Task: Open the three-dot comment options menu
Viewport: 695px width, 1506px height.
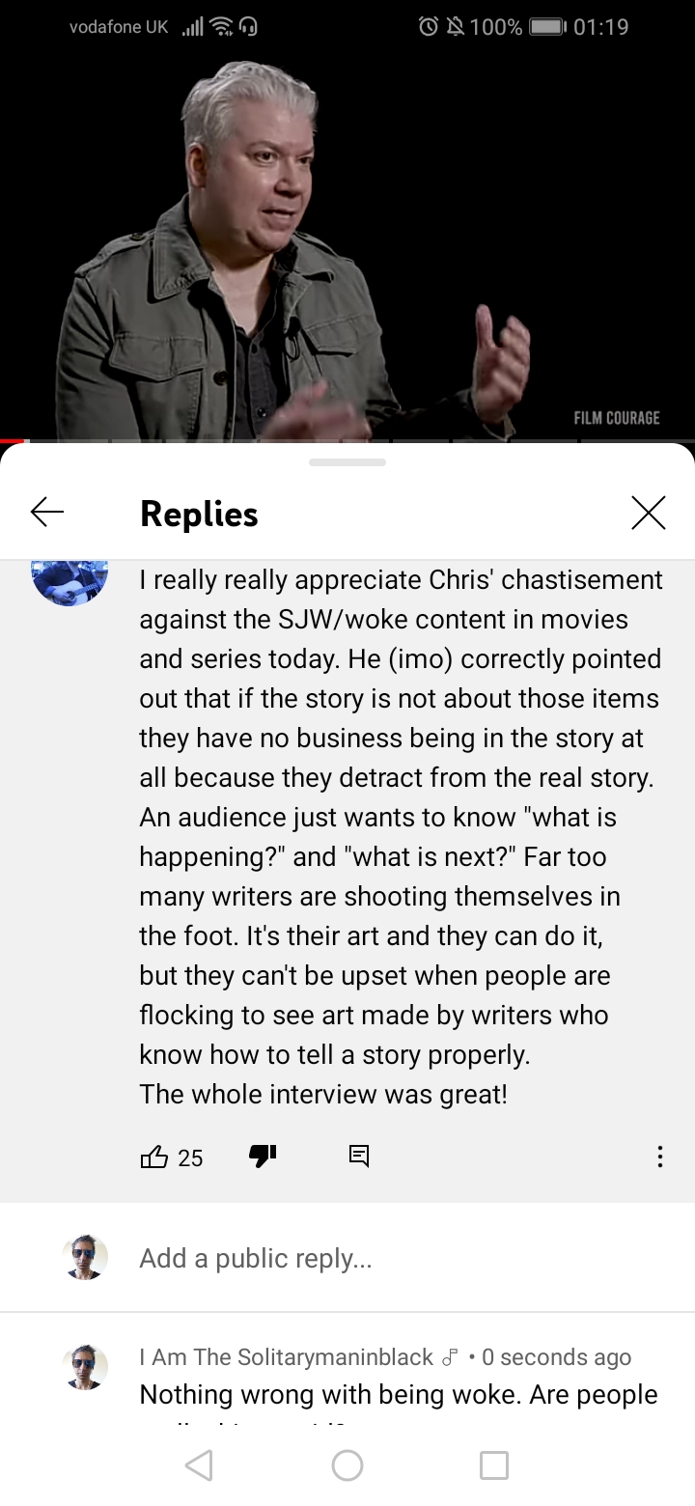Action: click(x=660, y=1157)
